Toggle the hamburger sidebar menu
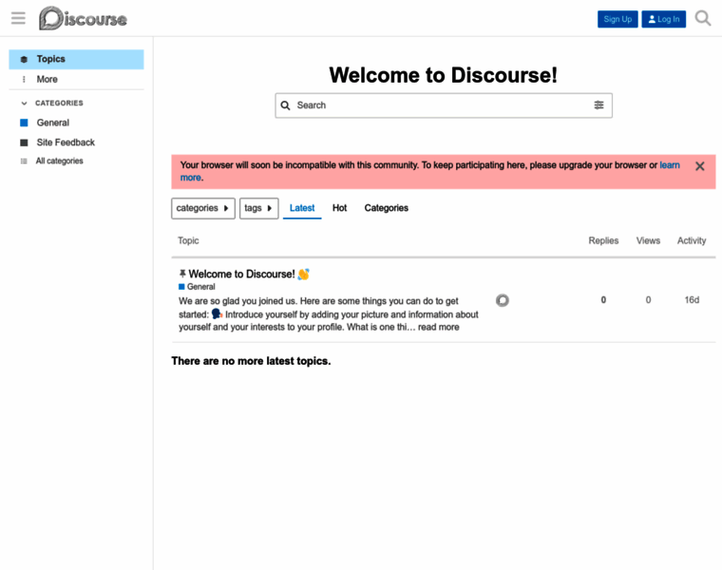The height and width of the screenshot is (570, 722). click(x=18, y=18)
